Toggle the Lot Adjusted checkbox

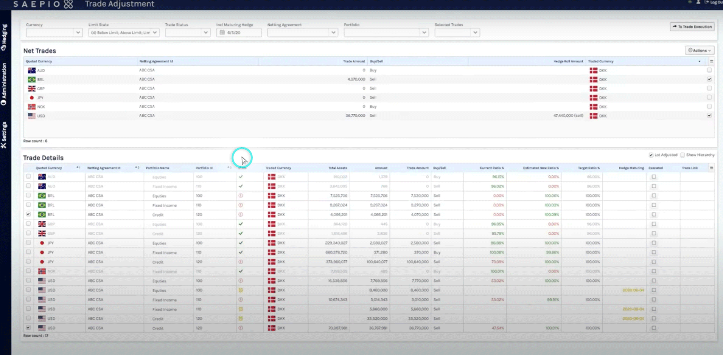651,155
